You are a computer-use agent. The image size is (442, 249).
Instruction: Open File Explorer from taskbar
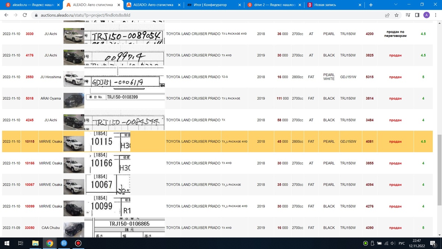35,243
